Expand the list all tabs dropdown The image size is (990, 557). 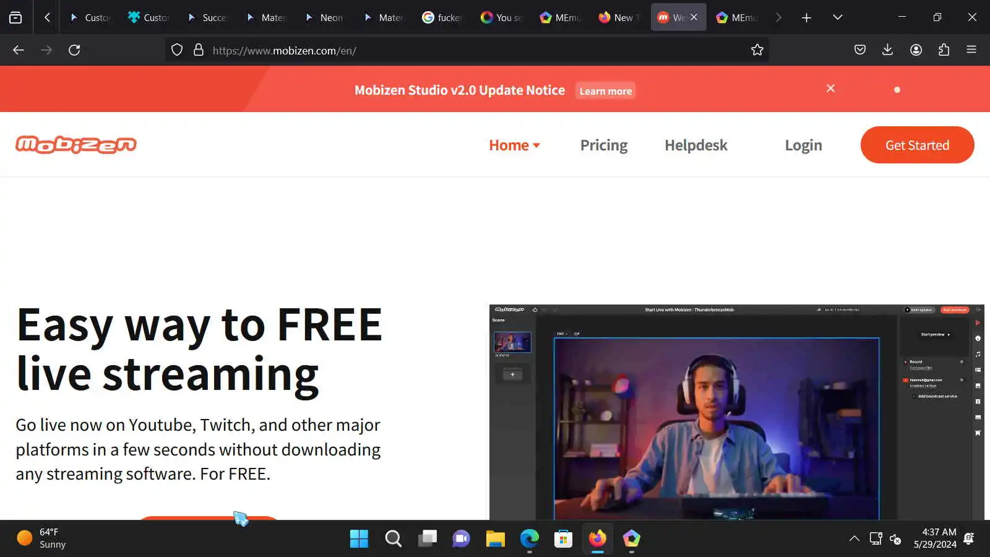pyautogui.click(x=838, y=17)
